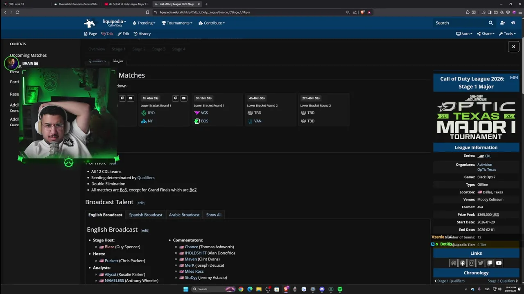The width and height of the screenshot is (524, 294).
Task: Click the browser zoom magnifier icon in address bar
Action: click(348, 12)
